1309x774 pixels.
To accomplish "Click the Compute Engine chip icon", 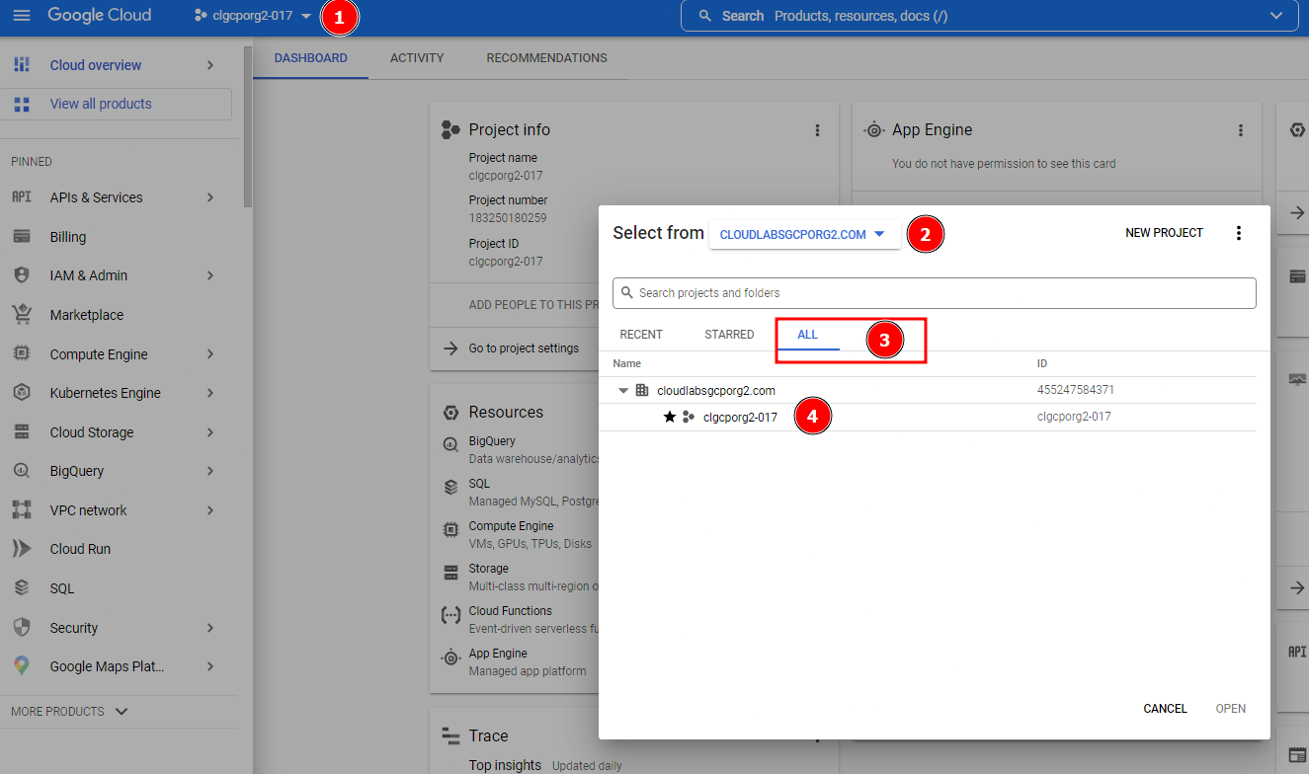I will [x=22, y=354].
